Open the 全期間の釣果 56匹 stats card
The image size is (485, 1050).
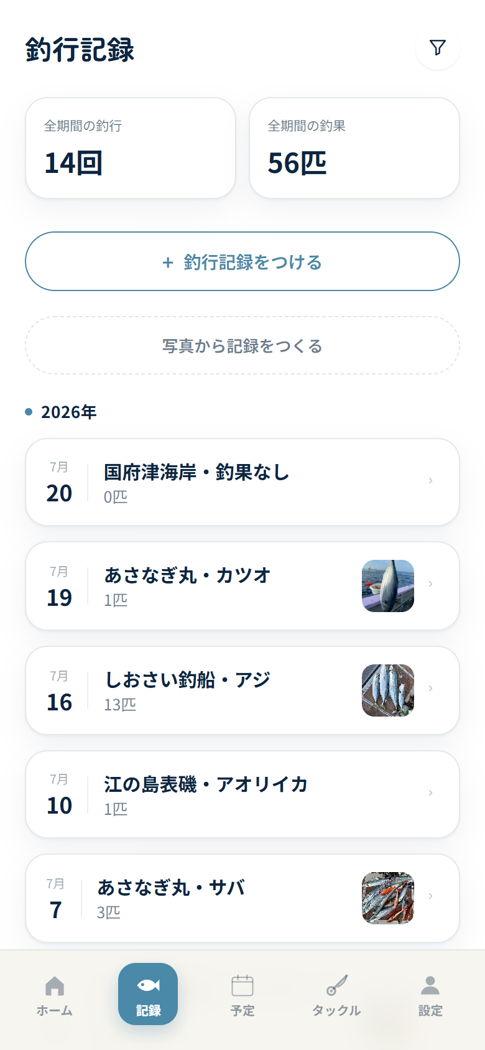click(x=354, y=148)
